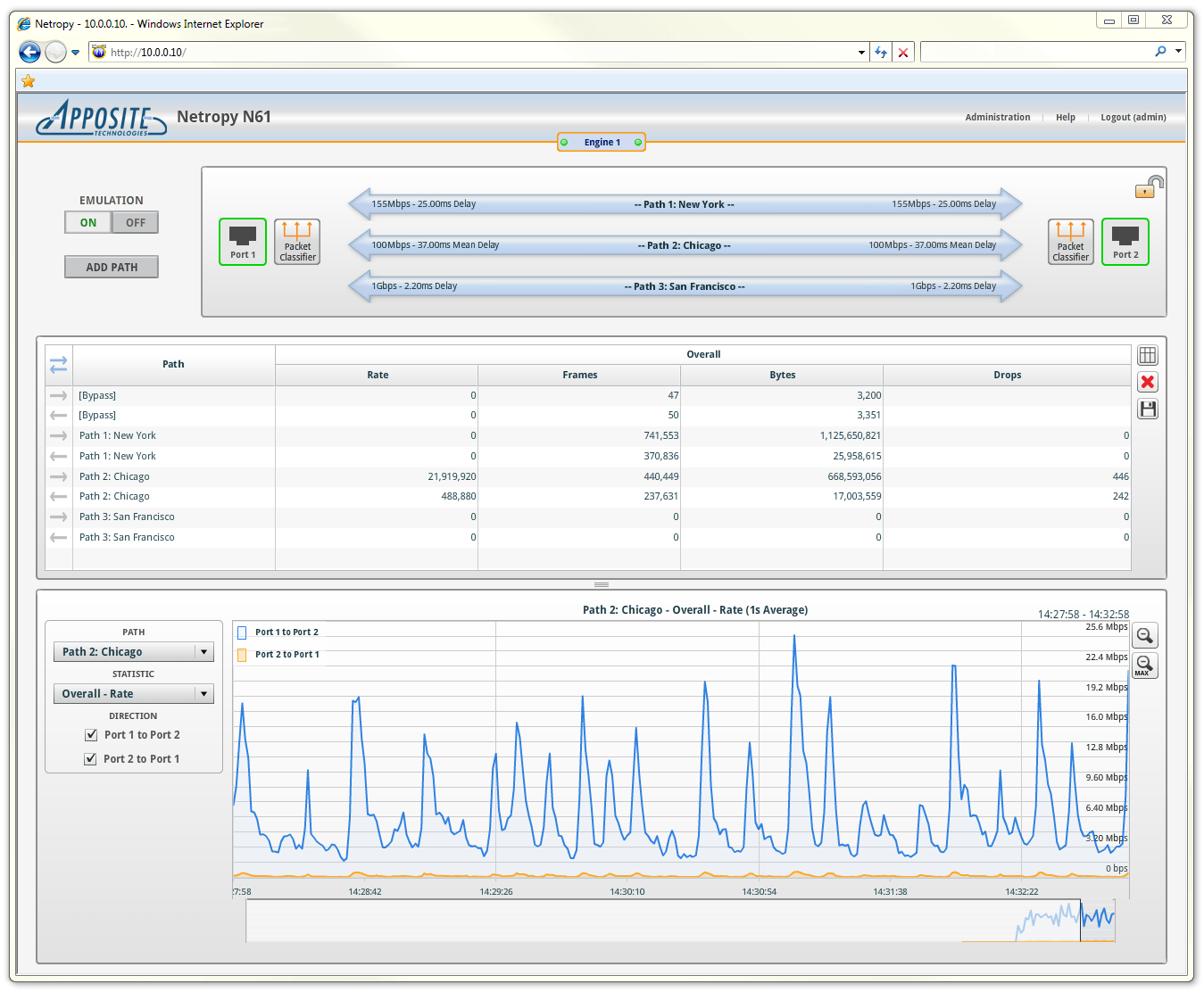Click the Port 1 network port icon
The height and width of the screenshot is (992, 1204).
(x=243, y=242)
